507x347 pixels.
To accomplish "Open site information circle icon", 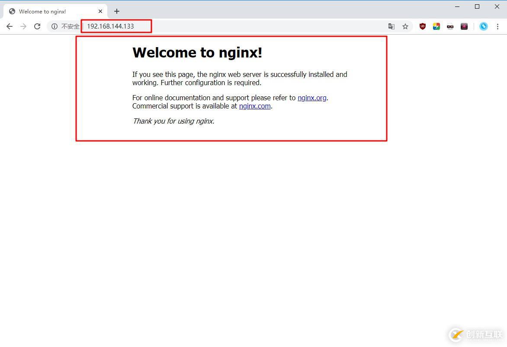I will coord(55,26).
